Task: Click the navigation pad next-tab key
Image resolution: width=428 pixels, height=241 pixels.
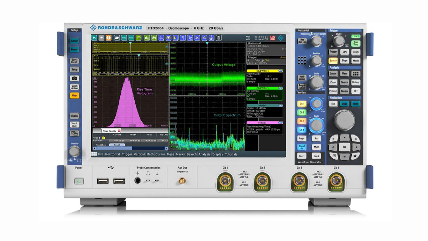Action: tap(355, 139)
